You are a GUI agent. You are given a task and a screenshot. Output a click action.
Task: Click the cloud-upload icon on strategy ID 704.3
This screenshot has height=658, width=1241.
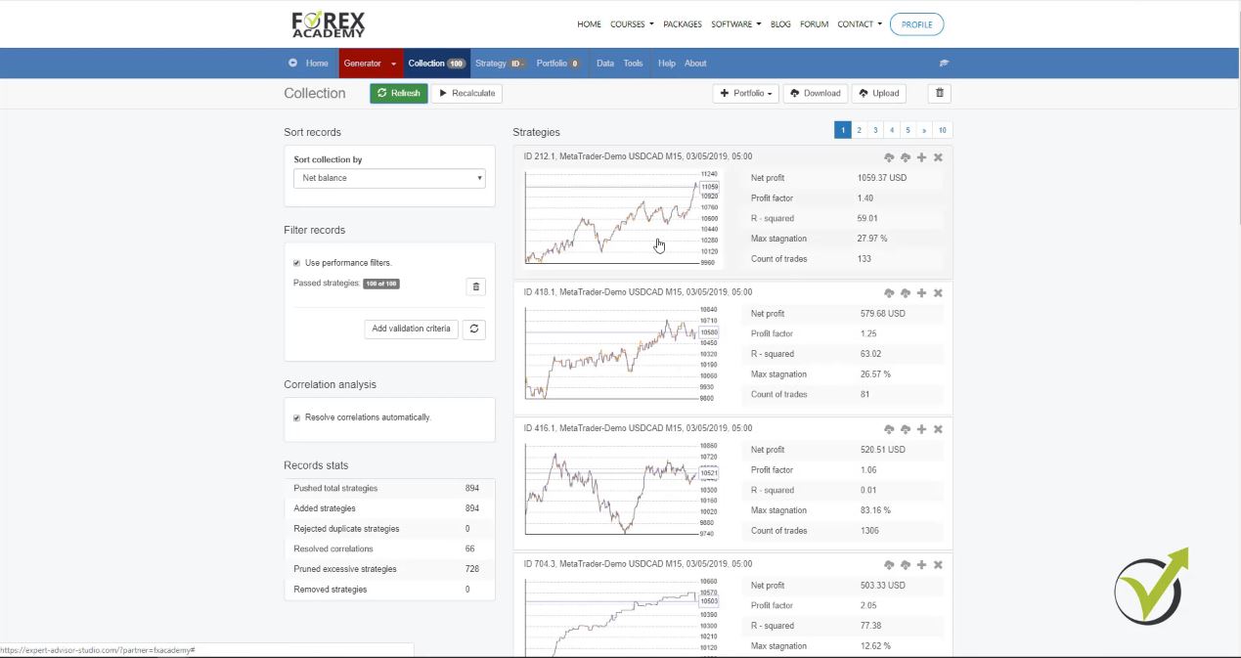click(x=906, y=565)
